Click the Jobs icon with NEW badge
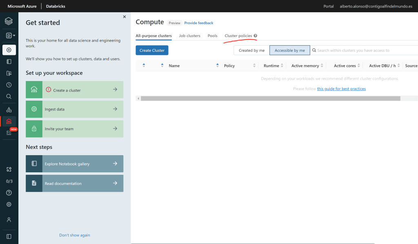Viewport: 418px width, 244px height. pos(9,133)
